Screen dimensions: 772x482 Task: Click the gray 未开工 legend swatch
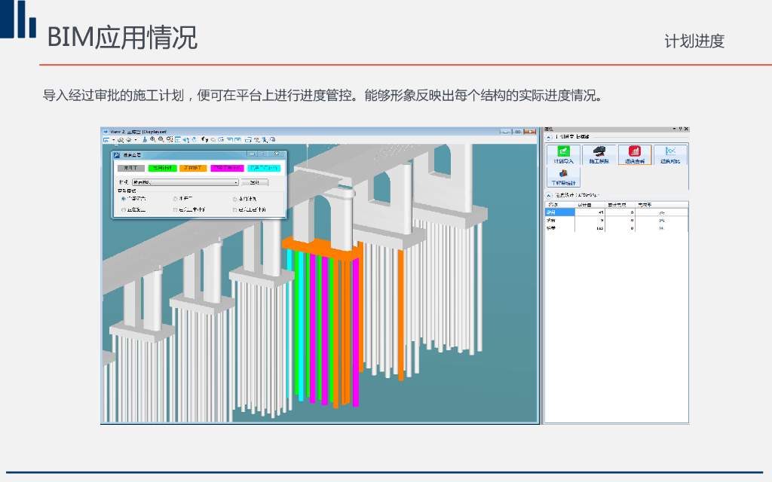(x=131, y=168)
